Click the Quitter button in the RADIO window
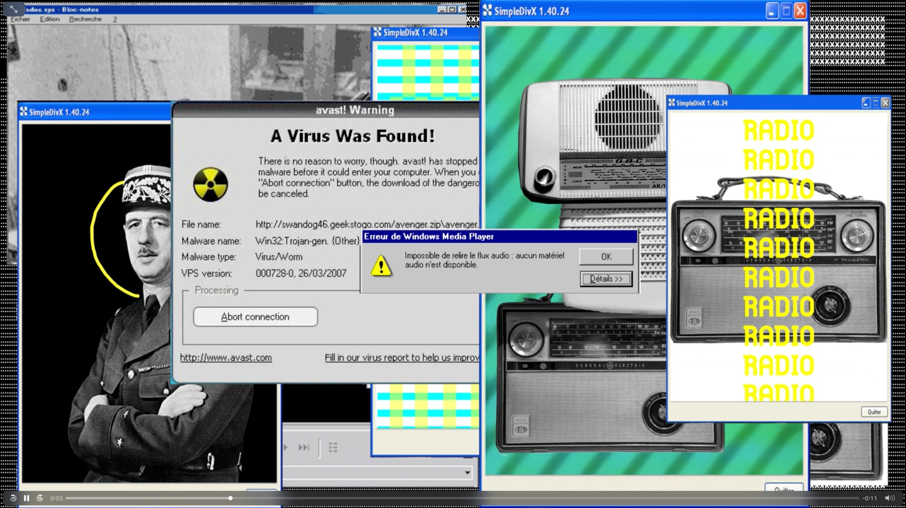This screenshot has width=906, height=508. click(x=874, y=412)
